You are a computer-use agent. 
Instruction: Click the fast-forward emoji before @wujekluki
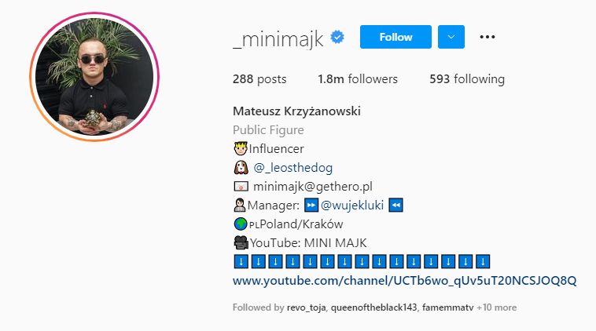pos(311,206)
